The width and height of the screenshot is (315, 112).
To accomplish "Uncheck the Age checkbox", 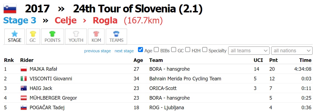I will (x=141, y=50).
